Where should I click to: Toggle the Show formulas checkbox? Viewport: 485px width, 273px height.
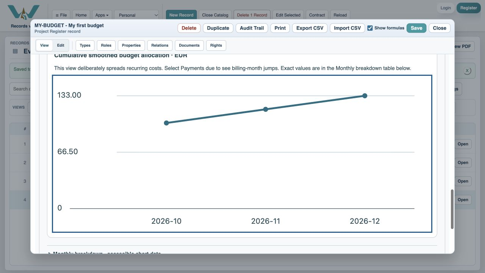[x=370, y=28]
